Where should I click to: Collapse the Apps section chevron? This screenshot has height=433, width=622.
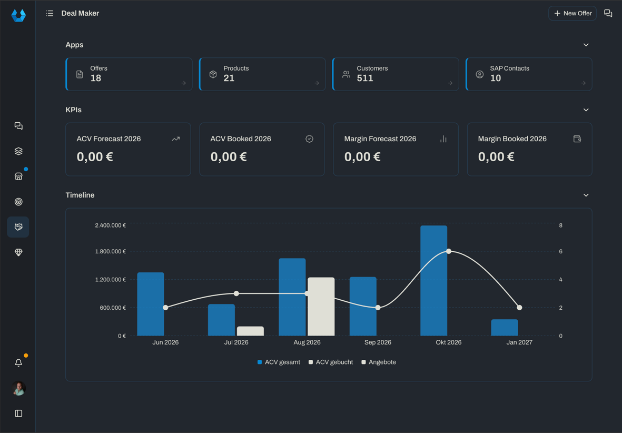[586, 45]
